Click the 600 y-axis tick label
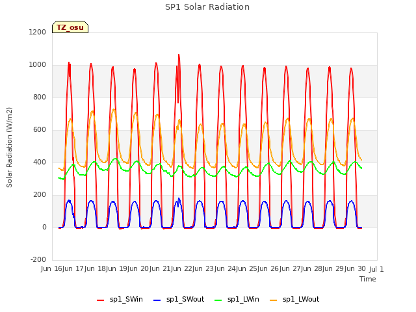 tap(40, 130)
